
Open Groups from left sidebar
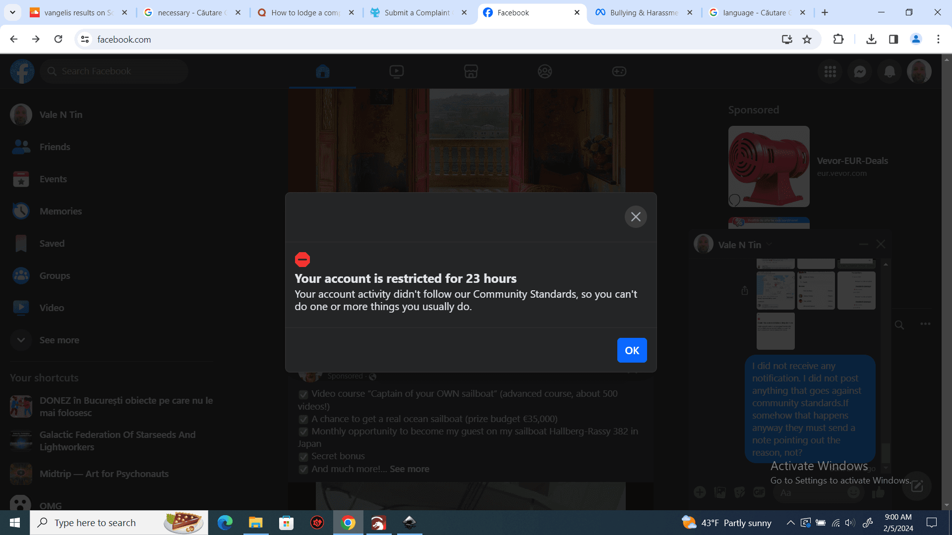tap(55, 276)
